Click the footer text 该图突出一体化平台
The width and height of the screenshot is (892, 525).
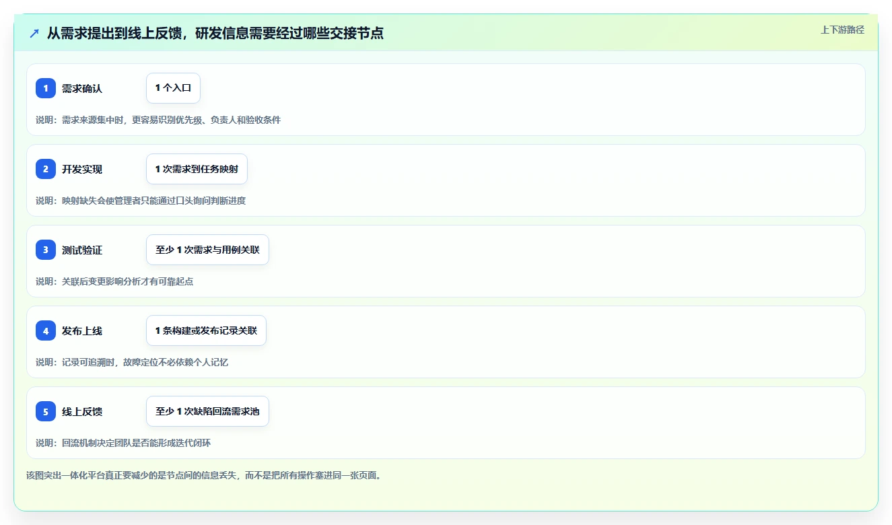[x=205, y=475]
